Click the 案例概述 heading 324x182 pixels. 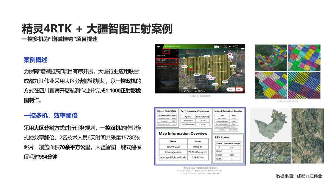(x=36, y=60)
